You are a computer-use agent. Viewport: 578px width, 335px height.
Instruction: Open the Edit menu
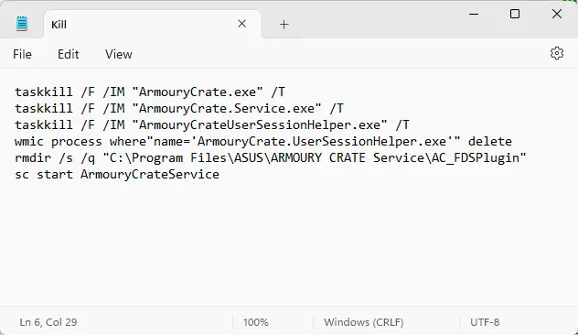pyautogui.click(x=69, y=54)
